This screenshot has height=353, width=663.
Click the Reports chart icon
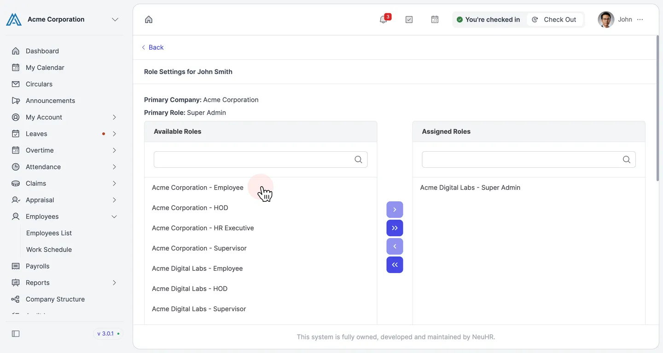click(16, 283)
